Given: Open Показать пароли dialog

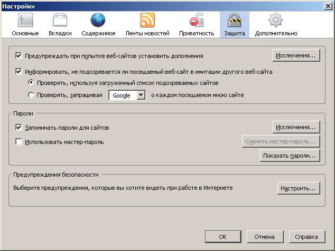Looking at the screenshot, I should coord(290,156).
